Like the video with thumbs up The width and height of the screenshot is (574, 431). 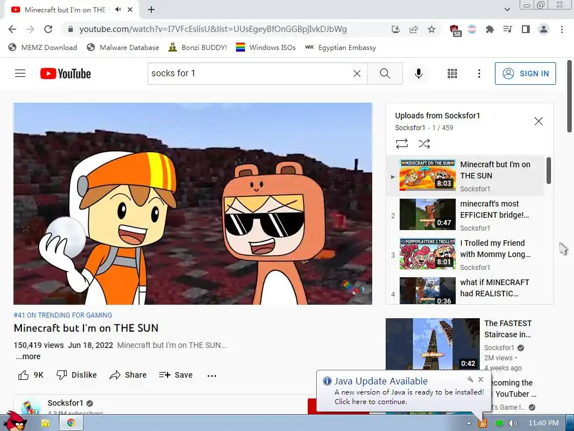pyautogui.click(x=30, y=375)
